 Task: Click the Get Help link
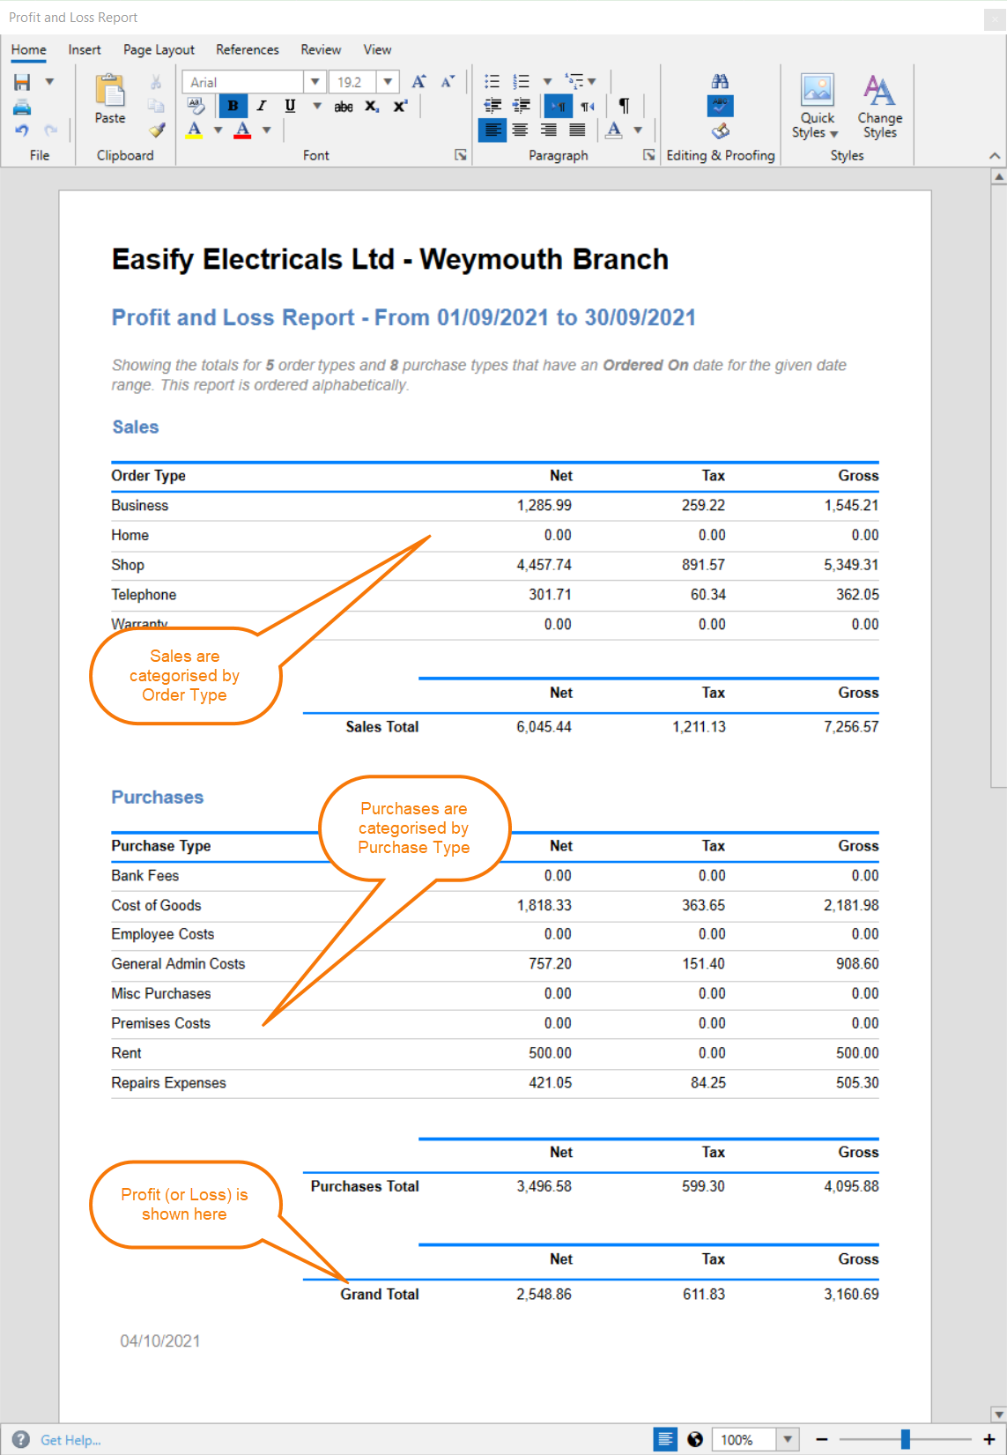(x=70, y=1440)
